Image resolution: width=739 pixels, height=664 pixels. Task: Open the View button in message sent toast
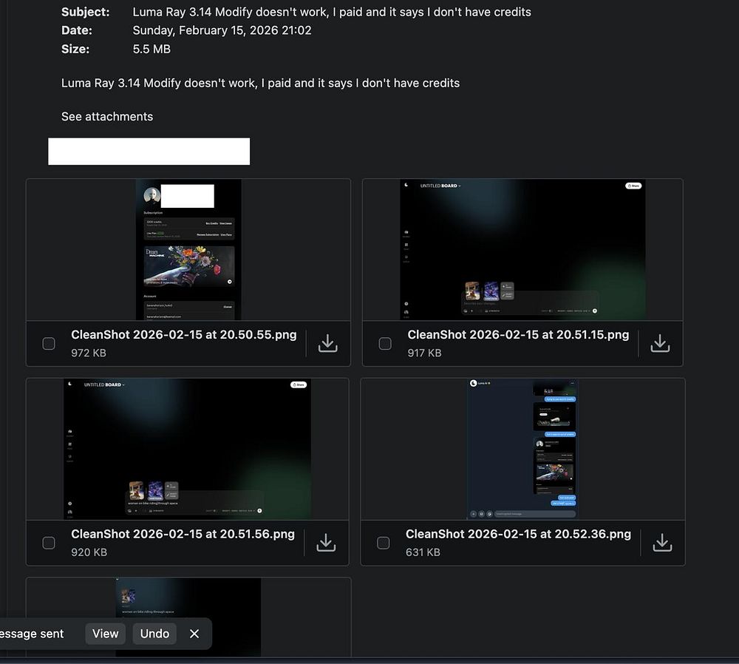coord(105,634)
